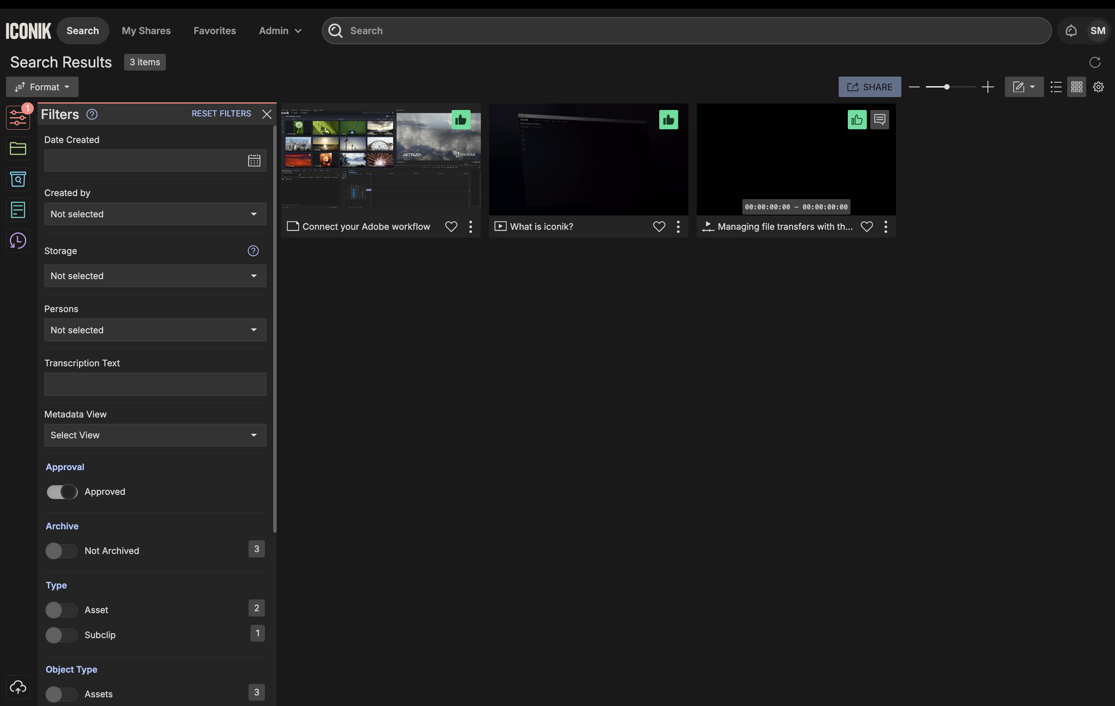The width and height of the screenshot is (1115, 706).
Task: Go to My Shares tab
Action: (x=146, y=31)
